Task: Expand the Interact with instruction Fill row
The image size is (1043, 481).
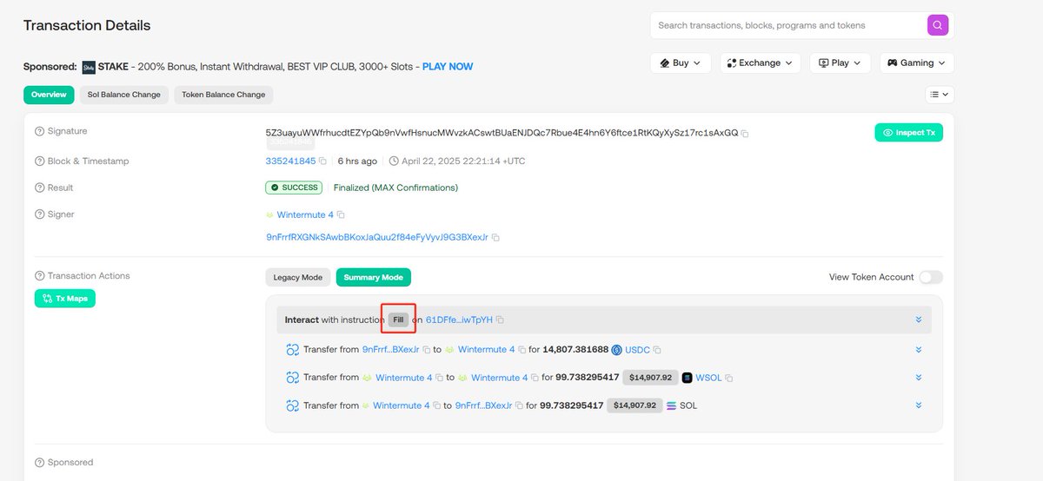Action: pyautogui.click(x=919, y=320)
